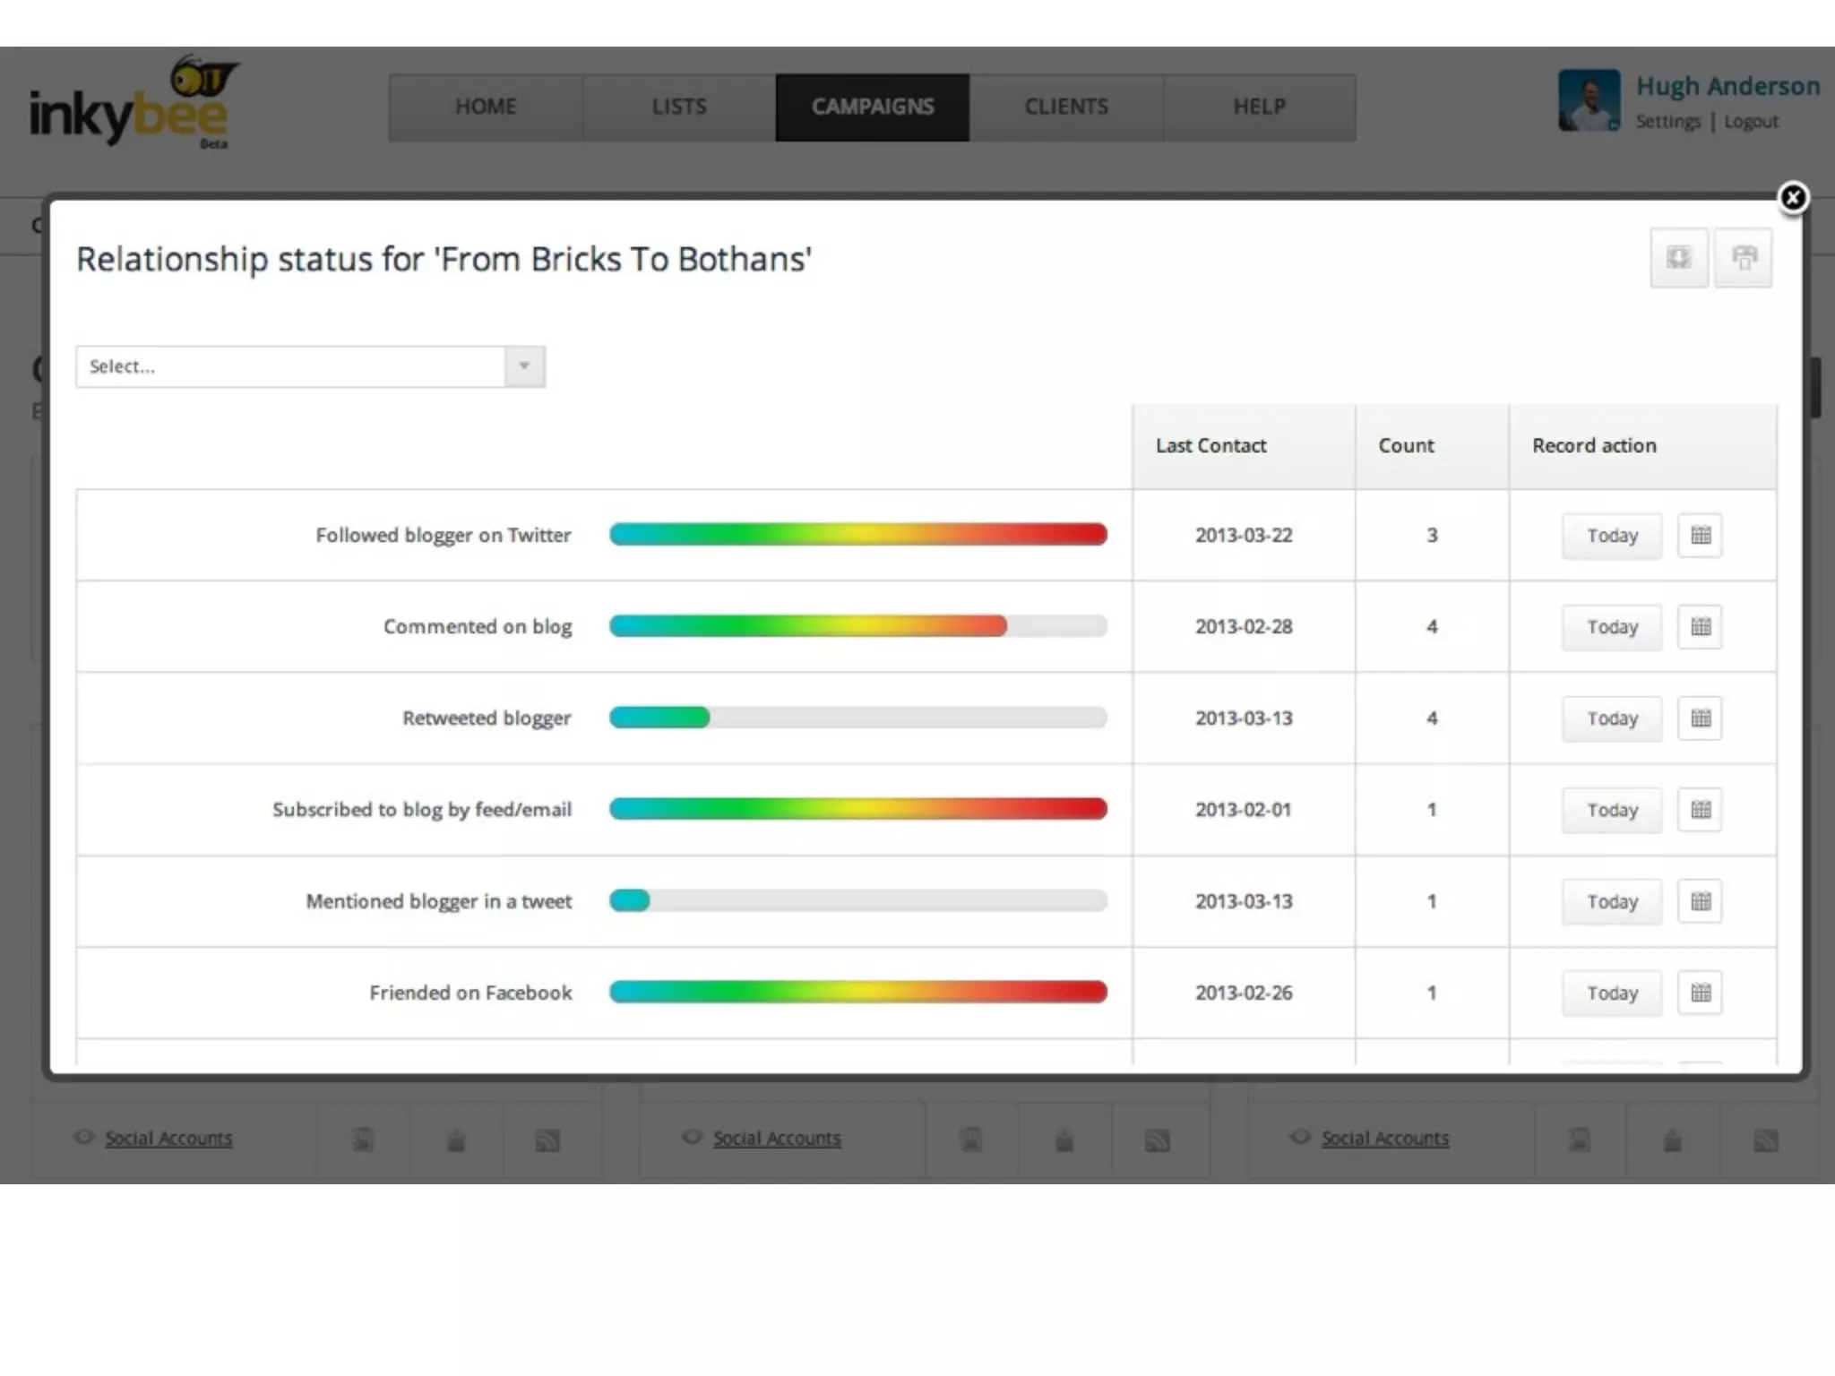Viewport: 1835px width, 1376px height.
Task: Close the Relationship status dialog
Action: tap(1793, 197)
